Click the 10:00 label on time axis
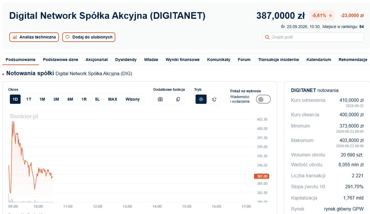 tap(38, 206)
